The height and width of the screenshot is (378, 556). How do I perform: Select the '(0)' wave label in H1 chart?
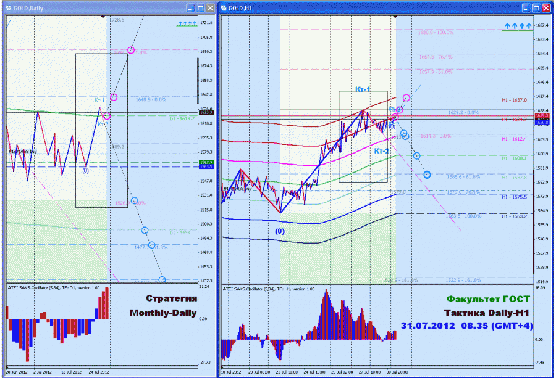[280, 231]
